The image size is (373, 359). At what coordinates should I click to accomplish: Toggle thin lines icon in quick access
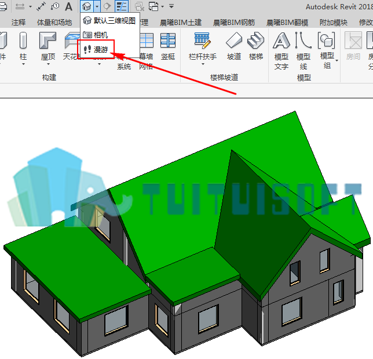[122, 6]
